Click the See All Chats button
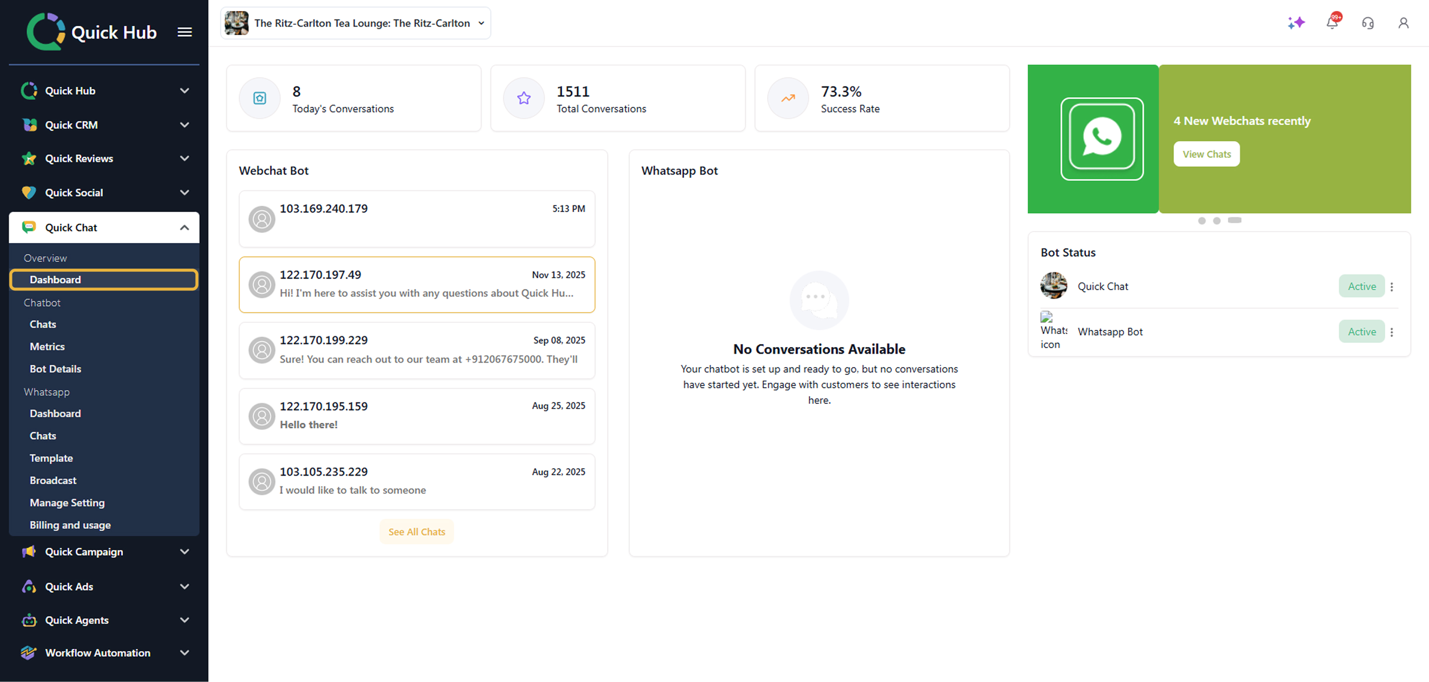This screenshot has width=1429, height=682. coord(417,531)
